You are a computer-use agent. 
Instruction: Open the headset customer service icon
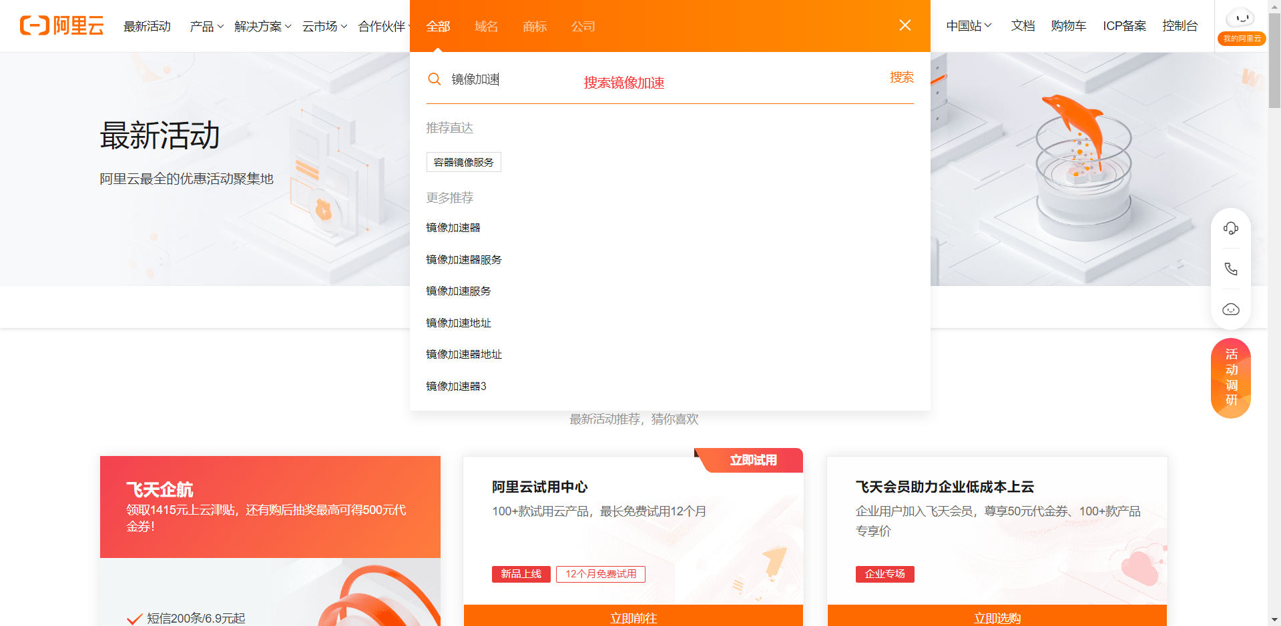1231,229
